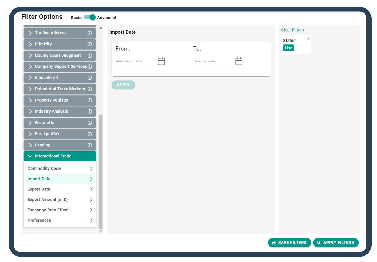
Task: Open the To date calendar picker
Action: pos(239,61)
